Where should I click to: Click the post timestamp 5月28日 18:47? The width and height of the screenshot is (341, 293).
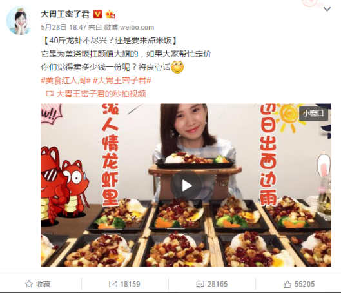click(64, 27)
